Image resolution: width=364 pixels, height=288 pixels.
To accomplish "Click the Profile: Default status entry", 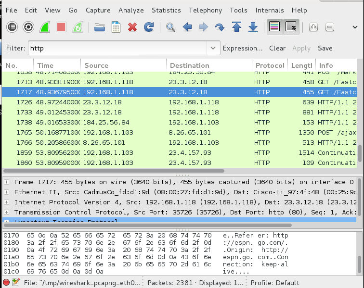I will click(275, 283).
